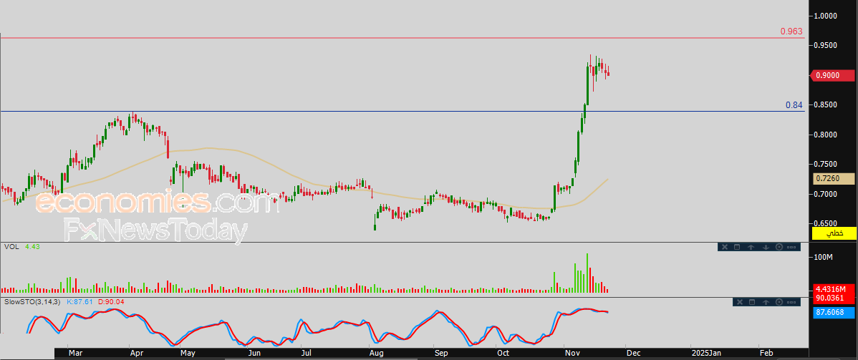Viewport: 858px width, 360px height.
Task: Close the SlowSTO indicator panel
Action: (x=740, y=302)
